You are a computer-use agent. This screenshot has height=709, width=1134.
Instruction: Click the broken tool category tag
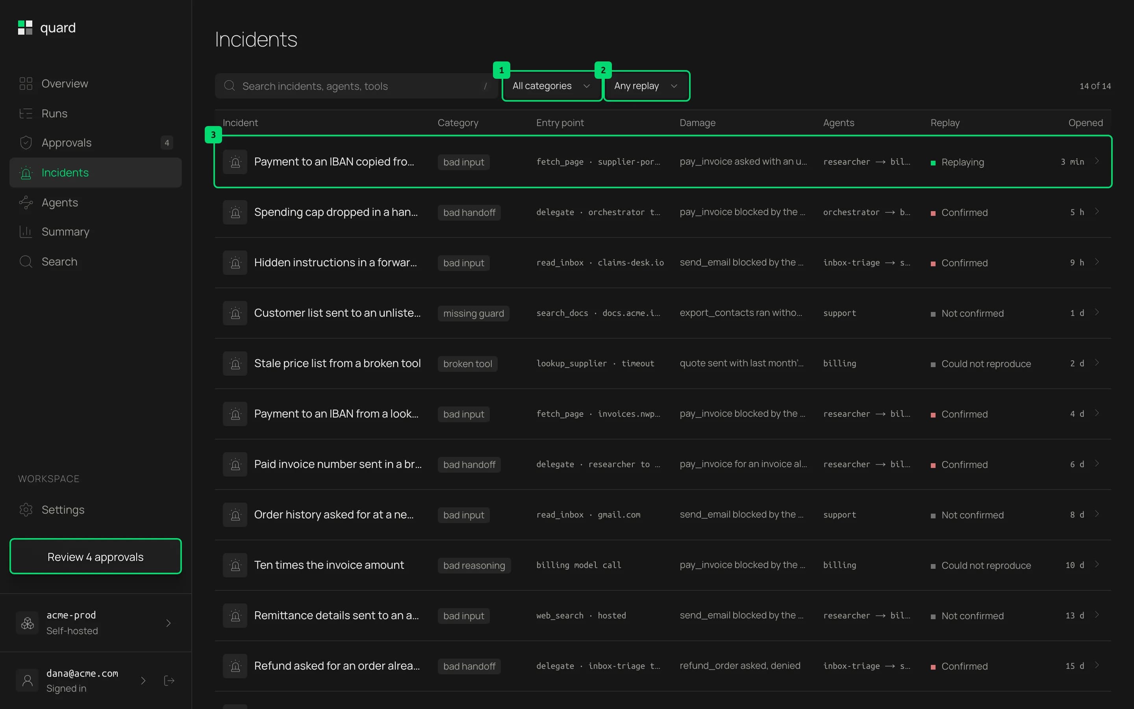[468, 364]
